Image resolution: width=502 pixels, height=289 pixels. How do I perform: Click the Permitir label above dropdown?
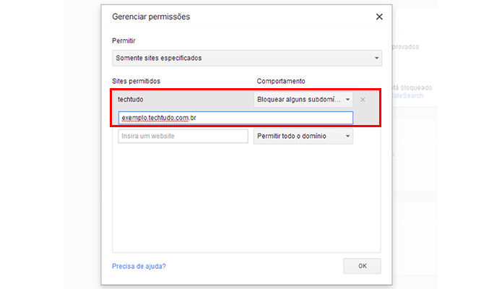pyautogui.click(x=124, y=40)
